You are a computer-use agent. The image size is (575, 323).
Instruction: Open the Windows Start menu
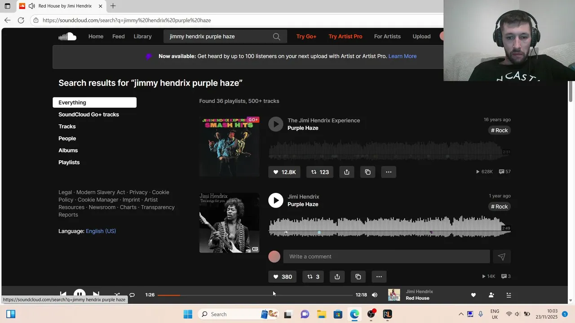188,314
